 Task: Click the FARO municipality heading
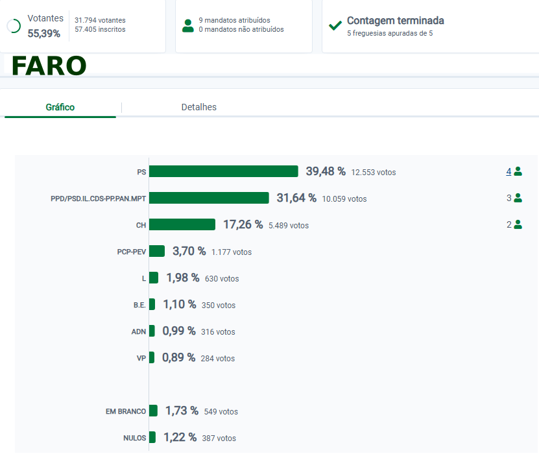pyautogui.click(x=49, y=66)
